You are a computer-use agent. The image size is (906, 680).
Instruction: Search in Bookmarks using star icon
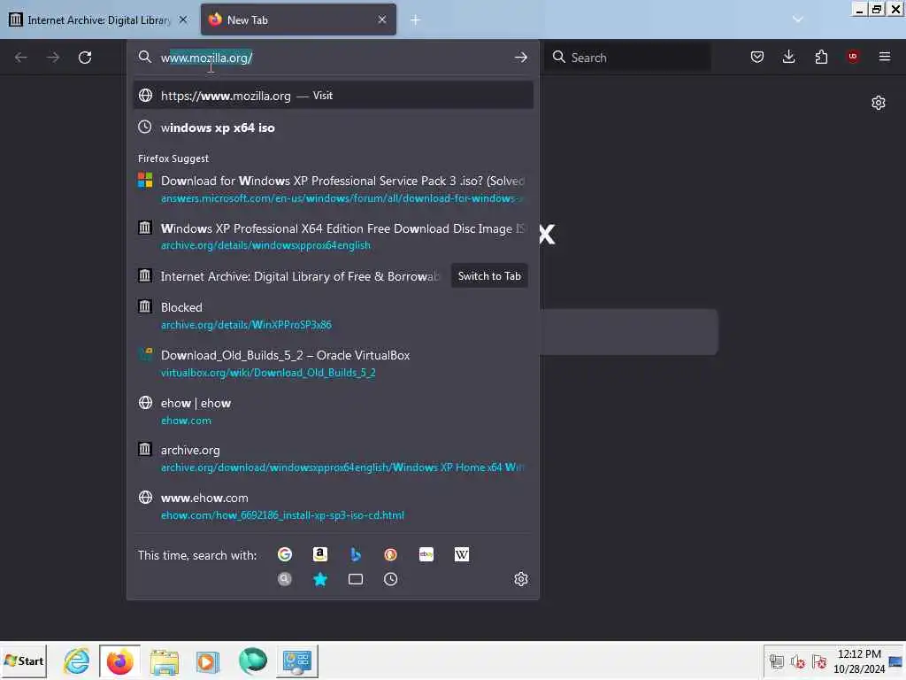click(320, 579)
